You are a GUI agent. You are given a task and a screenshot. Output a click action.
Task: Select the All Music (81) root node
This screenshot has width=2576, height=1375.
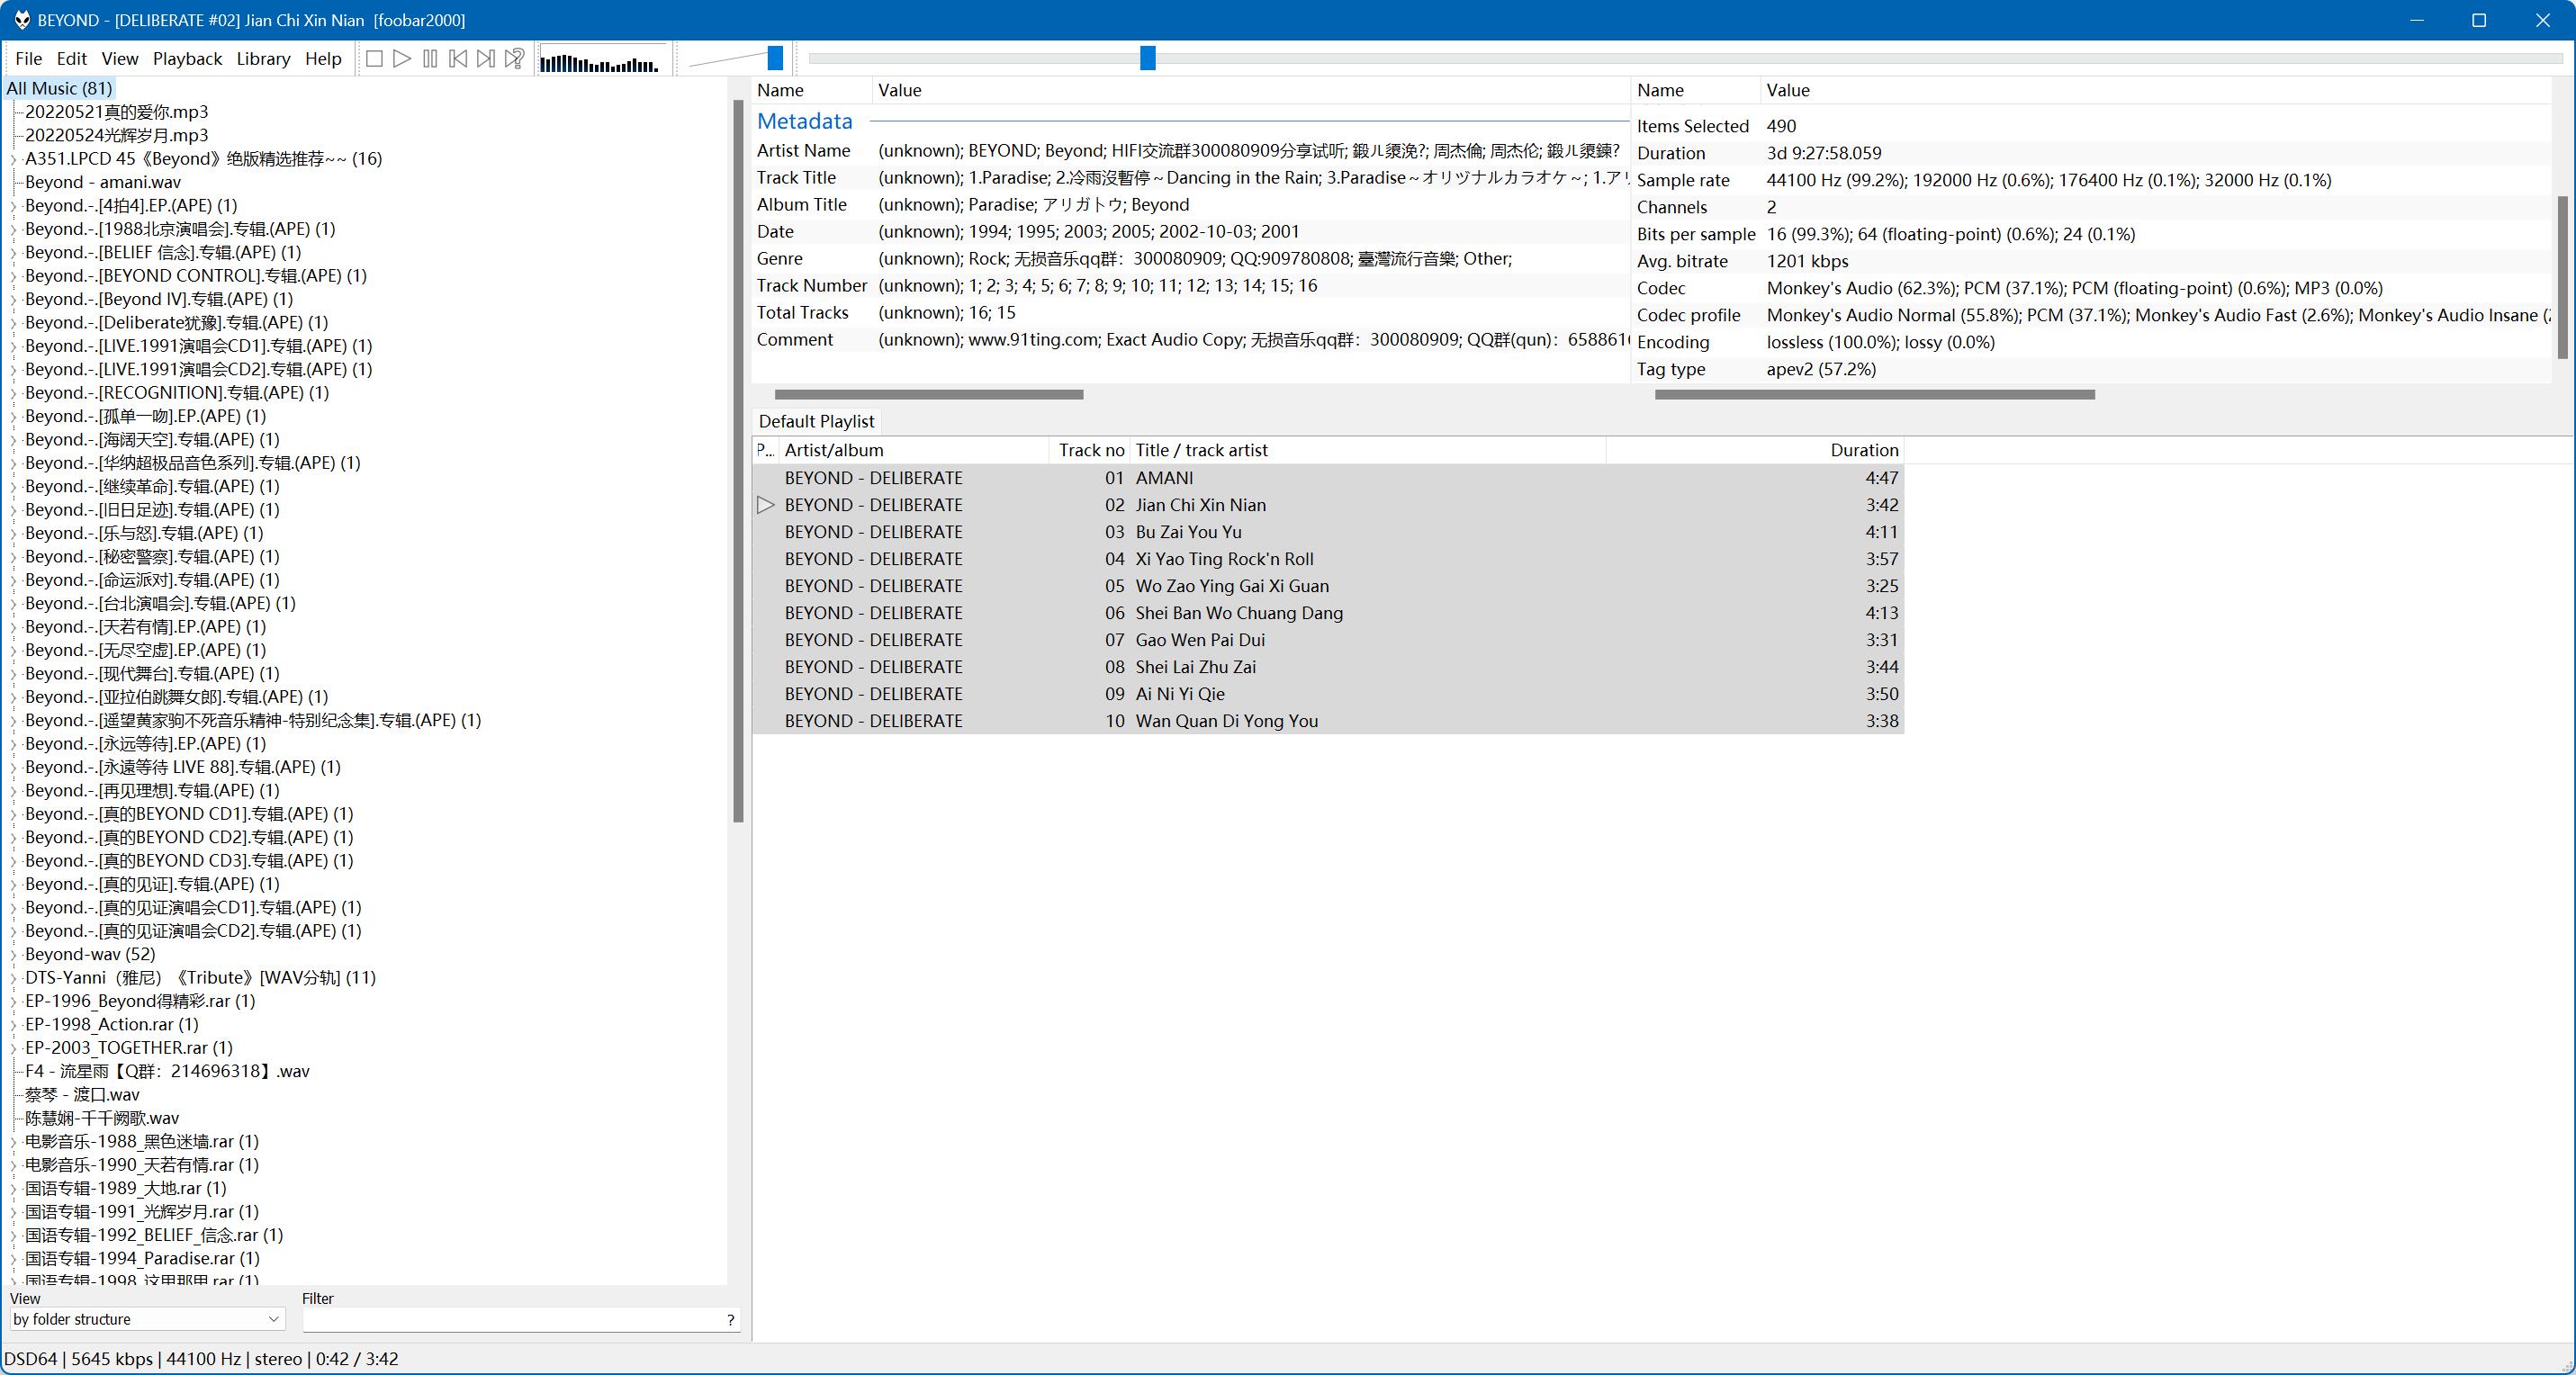point(59,88)
